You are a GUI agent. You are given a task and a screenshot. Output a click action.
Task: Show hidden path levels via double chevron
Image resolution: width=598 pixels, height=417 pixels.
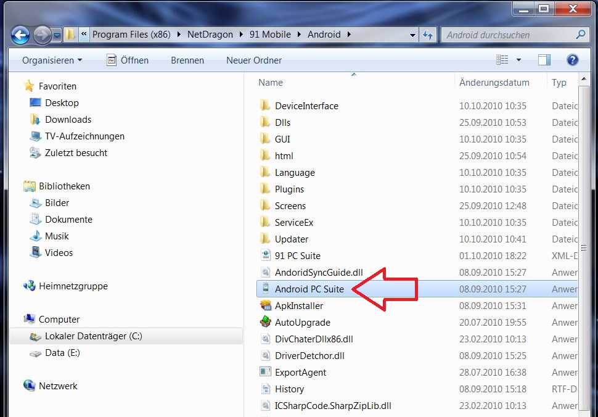[x=84, y=35]
